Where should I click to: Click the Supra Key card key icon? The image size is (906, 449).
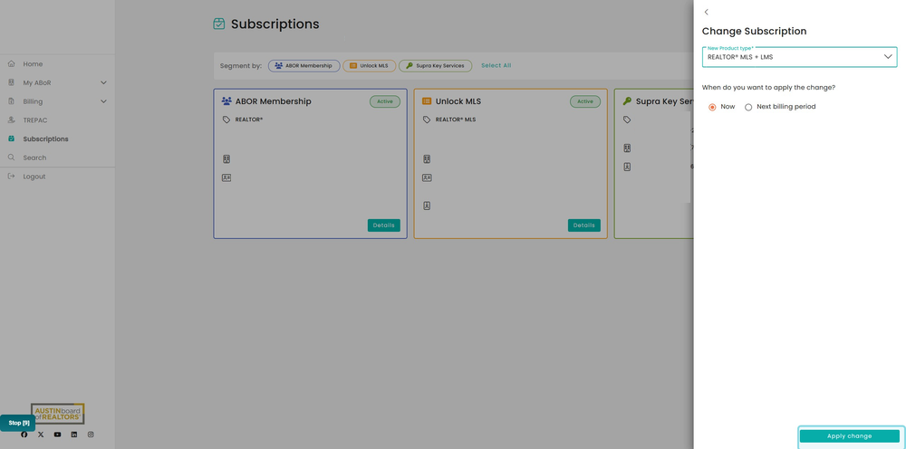(628, 101)
